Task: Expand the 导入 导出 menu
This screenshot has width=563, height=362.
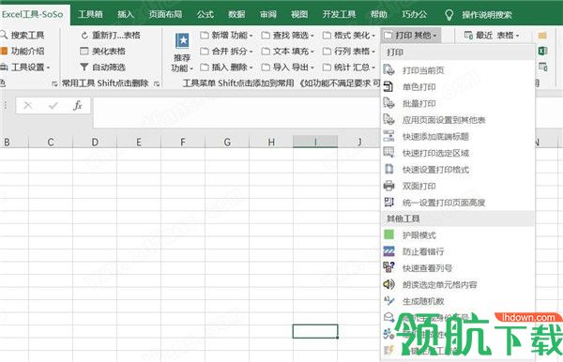Action: point(288,68)
